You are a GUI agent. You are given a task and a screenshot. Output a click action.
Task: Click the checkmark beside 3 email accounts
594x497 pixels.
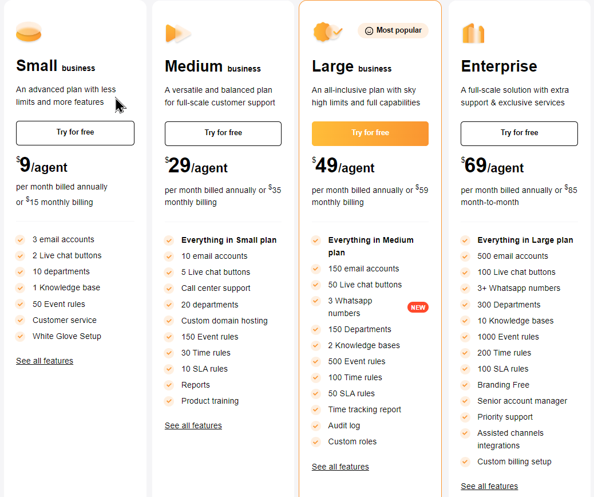click(x=21, y=239)
